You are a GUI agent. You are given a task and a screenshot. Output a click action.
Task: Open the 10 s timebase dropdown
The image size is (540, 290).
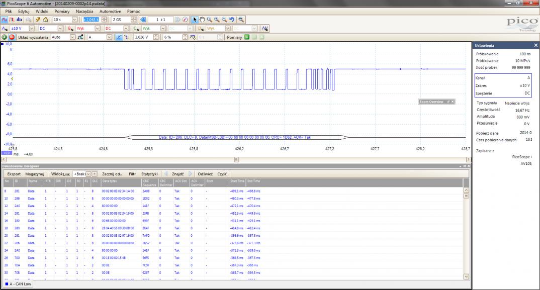tap(74, 20)
